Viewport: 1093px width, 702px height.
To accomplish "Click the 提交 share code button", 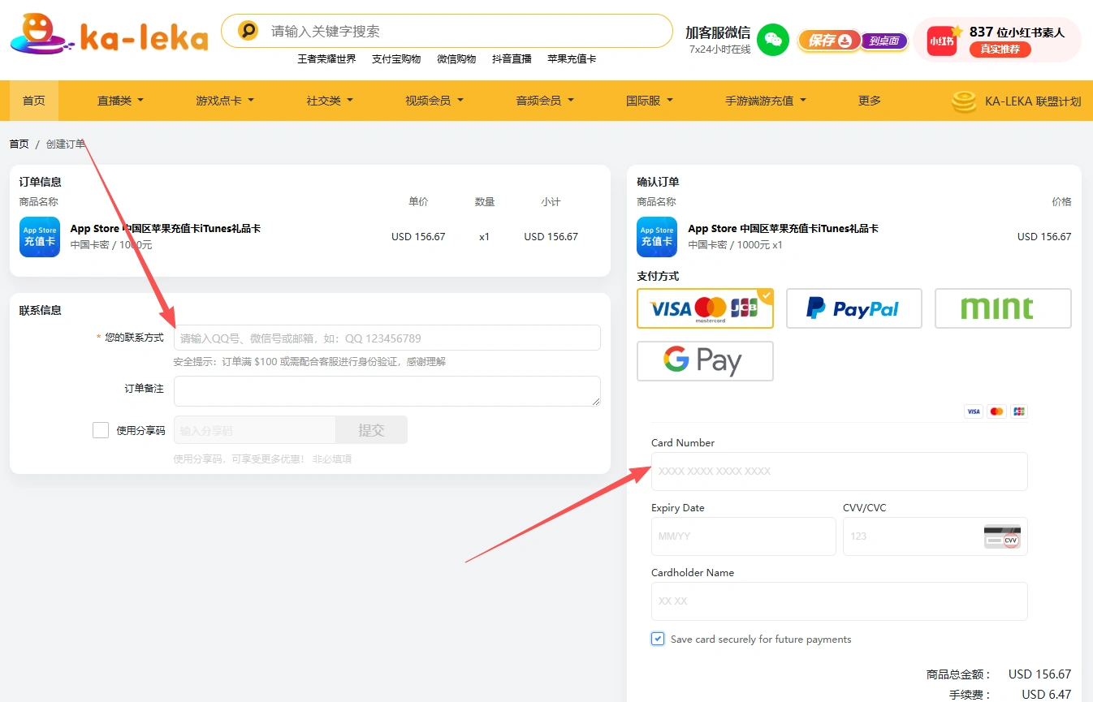I will pyautogui.click(x=371, y=430).
